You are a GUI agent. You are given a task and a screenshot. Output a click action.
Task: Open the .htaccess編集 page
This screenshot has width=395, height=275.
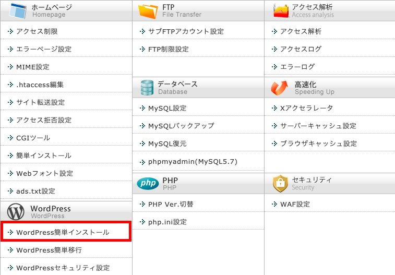click(40, 85)
